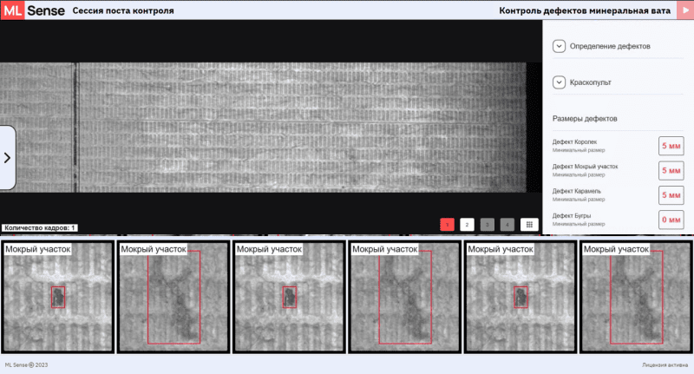Select frame layout button 1
Image resolution: width=694 pixels, height=374 pixels.
448,224
